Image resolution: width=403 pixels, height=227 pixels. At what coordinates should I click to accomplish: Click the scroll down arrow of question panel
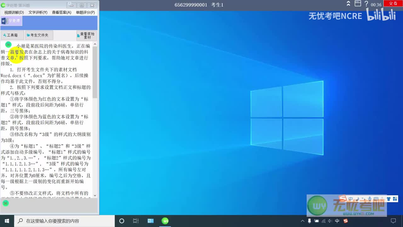pos(95,195)
